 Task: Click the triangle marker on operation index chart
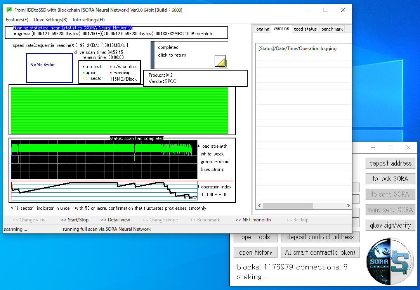[195, 198]
